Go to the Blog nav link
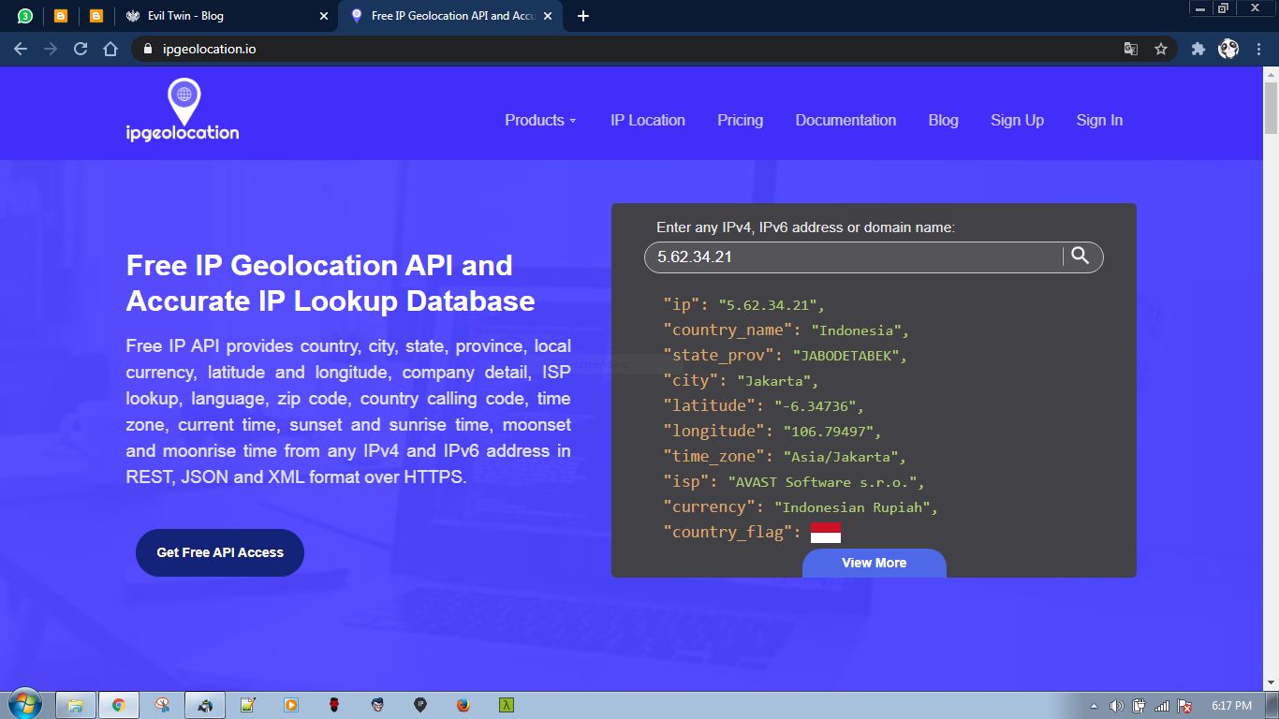The height and width of the screenshot is (719, 1279). click(x=943, y=120)
